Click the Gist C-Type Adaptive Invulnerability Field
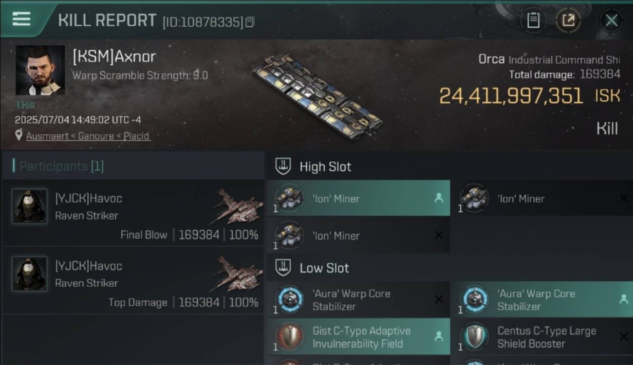The width and height of the screenshot is (633, 365). tap(358, 337)
